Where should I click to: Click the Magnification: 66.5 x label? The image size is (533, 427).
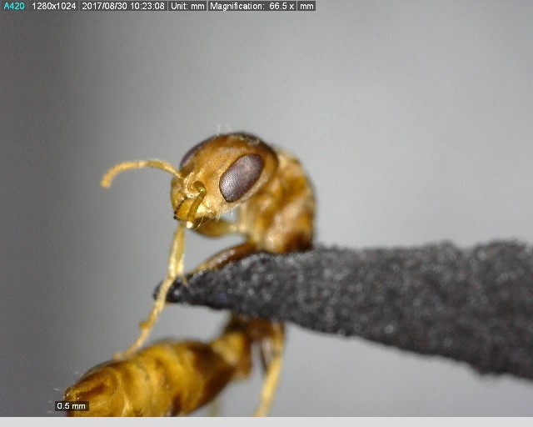(x=252, y=6)
